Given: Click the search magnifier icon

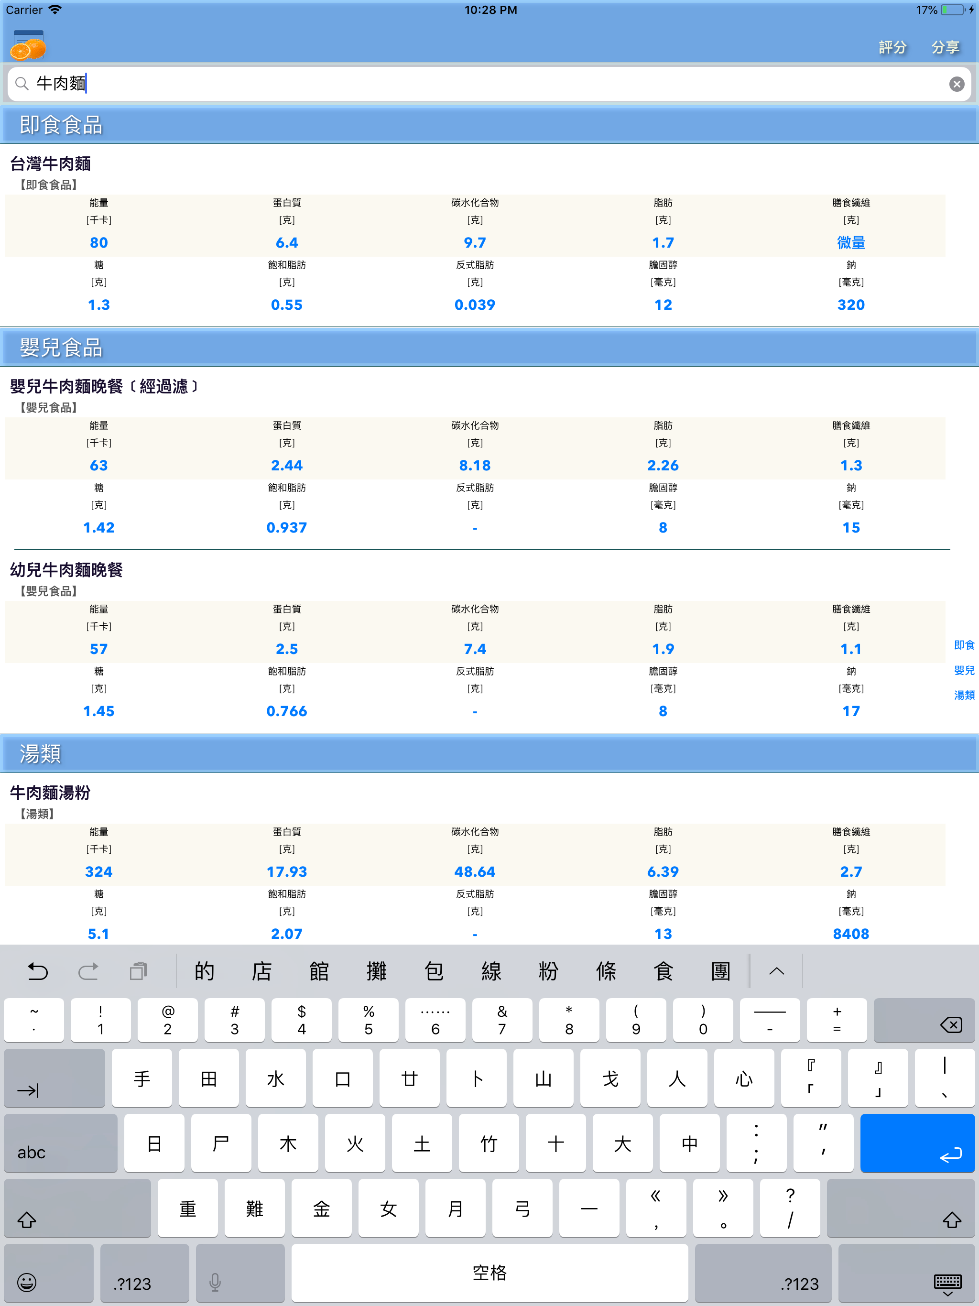Looking at the screenshot, I should 22,84.
